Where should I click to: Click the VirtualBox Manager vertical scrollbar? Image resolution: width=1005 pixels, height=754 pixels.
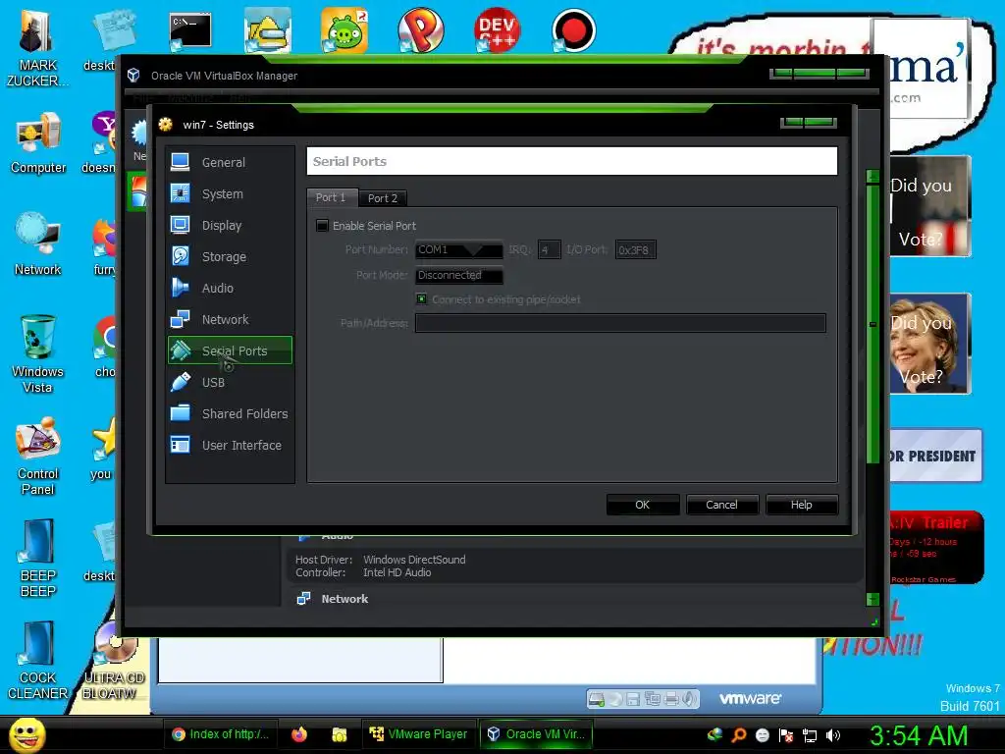873,324
